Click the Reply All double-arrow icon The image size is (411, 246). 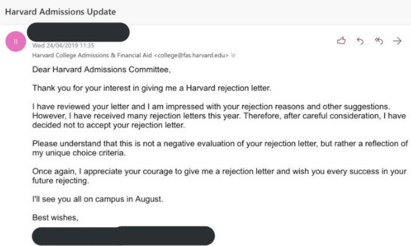point(379,41)
